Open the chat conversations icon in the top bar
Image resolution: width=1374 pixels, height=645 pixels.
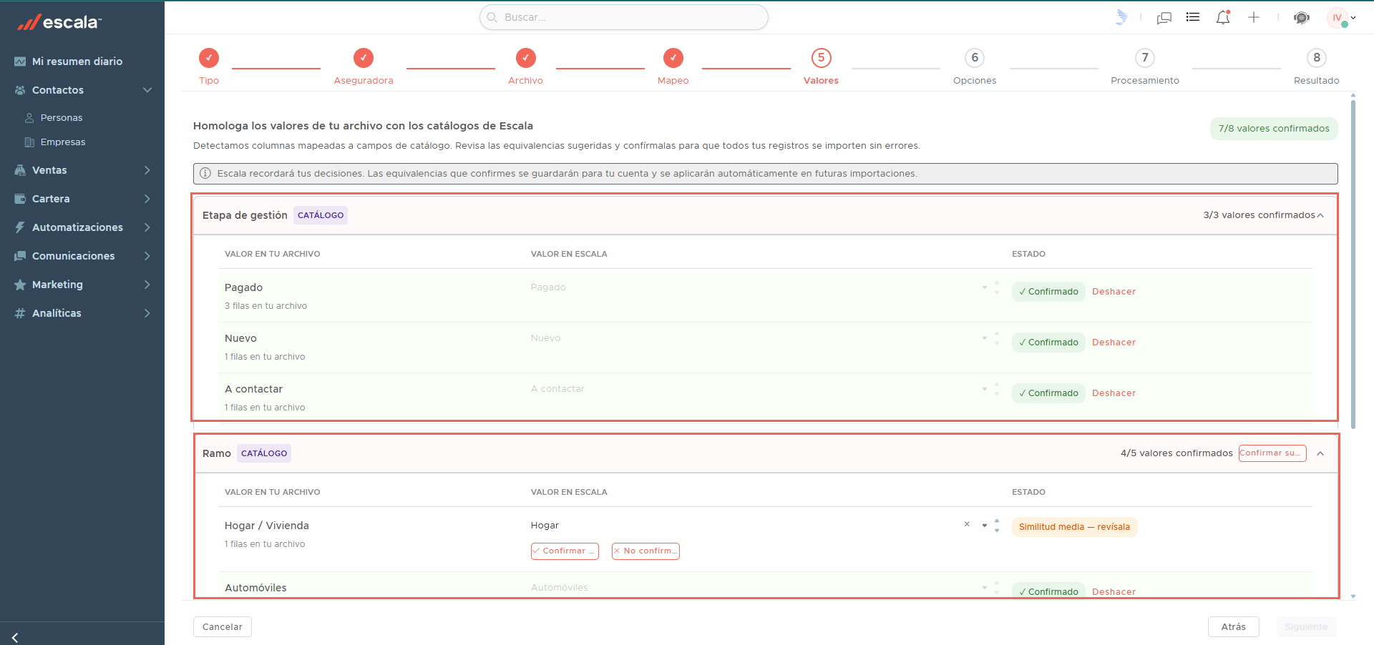[1164, 18]
